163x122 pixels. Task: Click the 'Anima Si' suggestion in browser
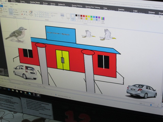click(x=61, y=5)
